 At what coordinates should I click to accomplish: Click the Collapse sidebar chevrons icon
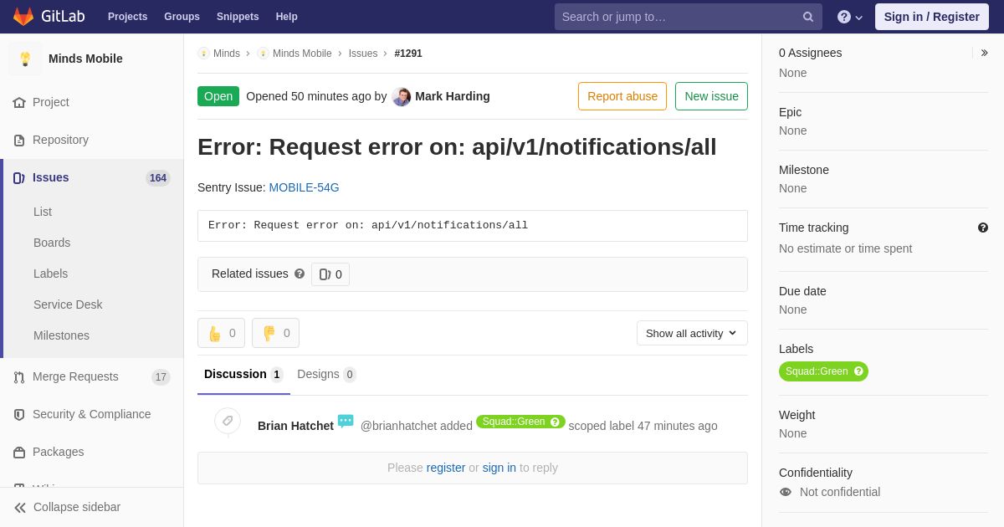pyautogui.click(x=20, y=508)
